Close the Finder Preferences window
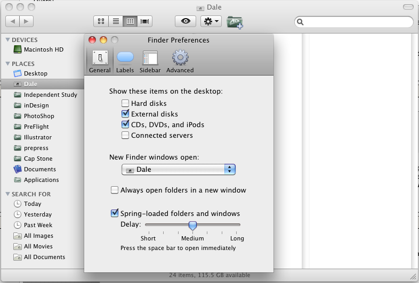 tap(92, 40)
